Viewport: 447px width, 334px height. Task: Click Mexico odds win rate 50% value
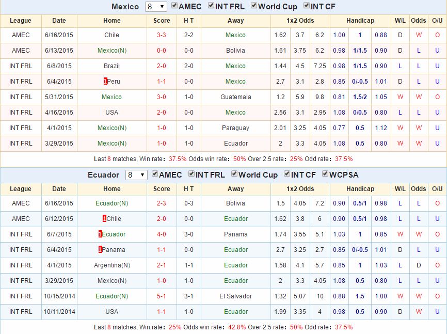click(x=240, y=159)
